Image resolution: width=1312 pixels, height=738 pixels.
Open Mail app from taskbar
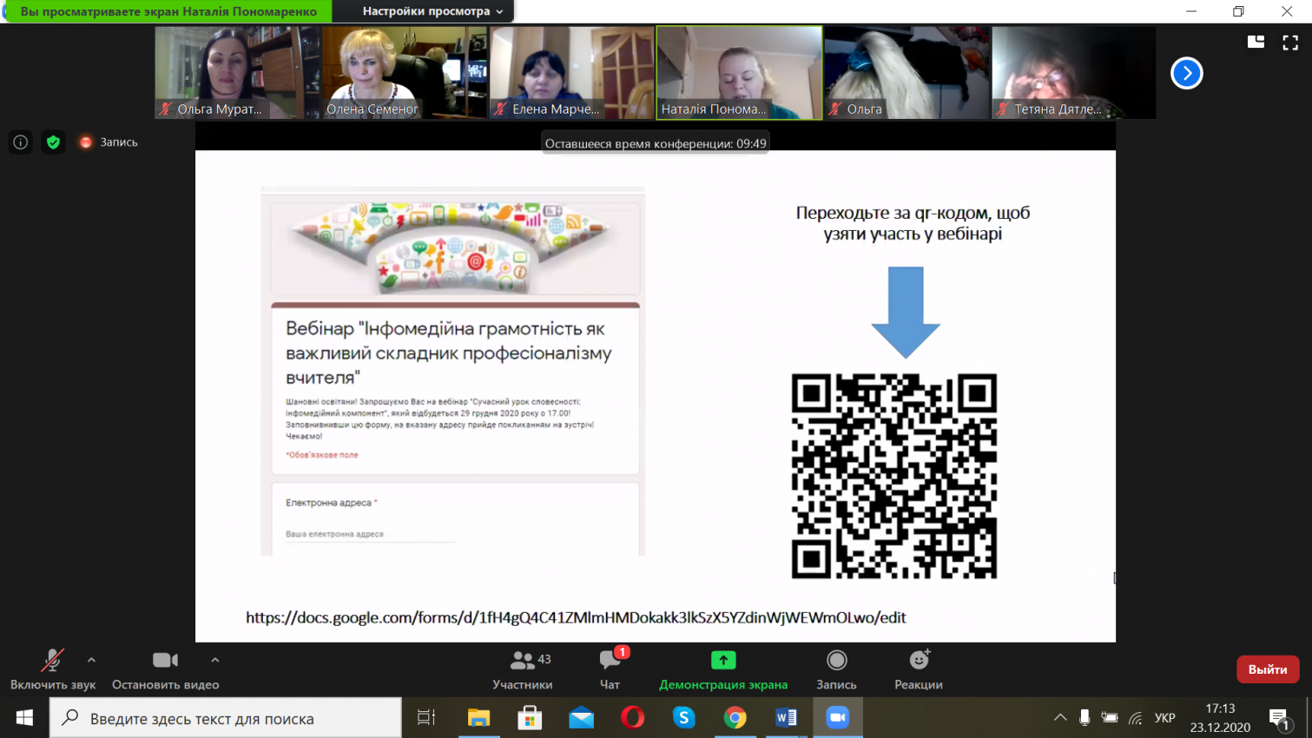pos(581,718)
